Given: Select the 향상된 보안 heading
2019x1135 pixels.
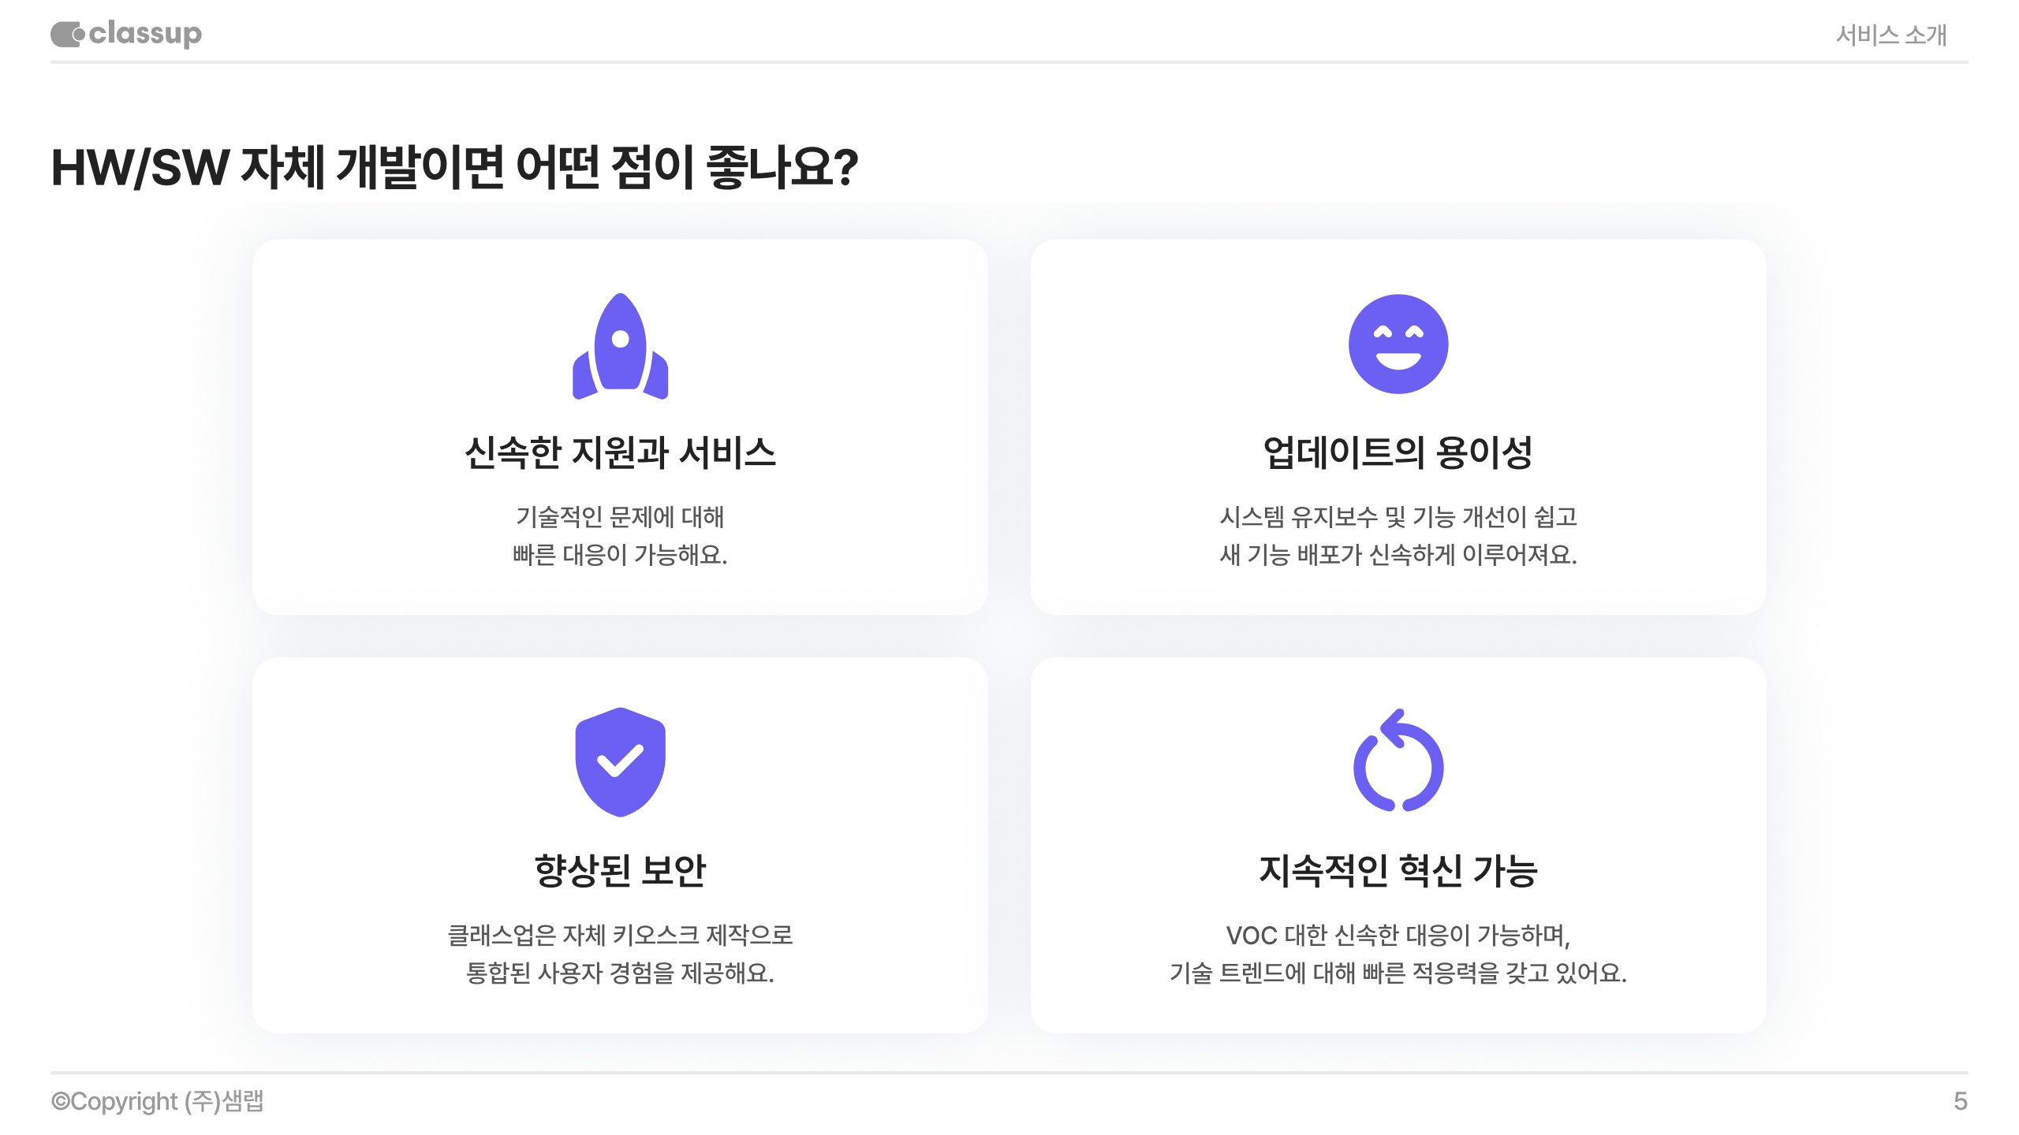Looking at the screenshot, I should pos(620,870).
